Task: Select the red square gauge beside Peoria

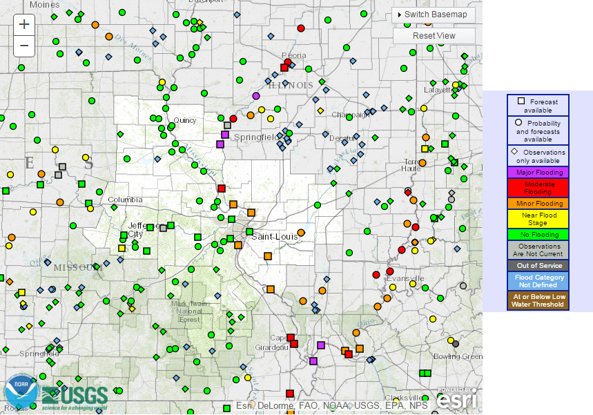Action: [x=284, y=68]
